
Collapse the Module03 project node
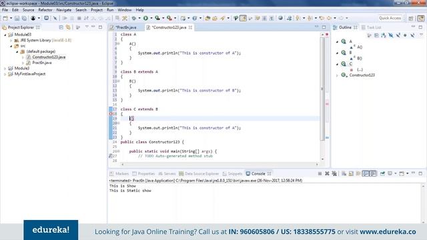point(5,35)
